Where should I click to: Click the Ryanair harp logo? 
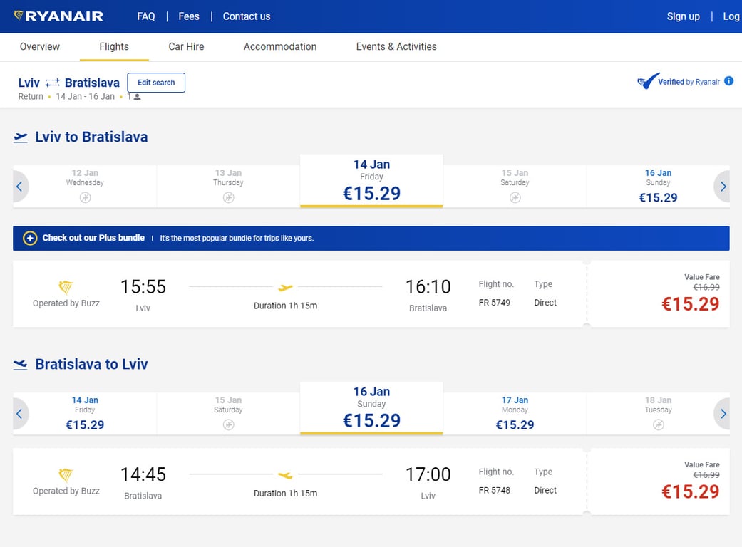19,16
